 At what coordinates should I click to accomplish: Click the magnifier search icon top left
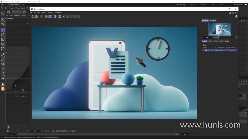pos(3,14)
